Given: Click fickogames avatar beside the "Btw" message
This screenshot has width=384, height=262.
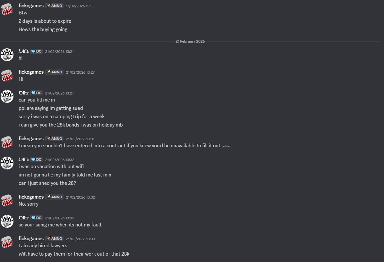Looking at the screenshot, I should point(7,10).
